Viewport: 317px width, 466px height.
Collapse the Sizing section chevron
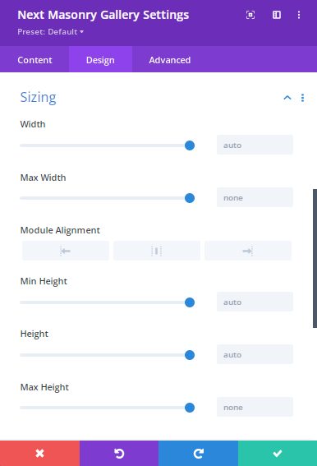coord(287,98)
